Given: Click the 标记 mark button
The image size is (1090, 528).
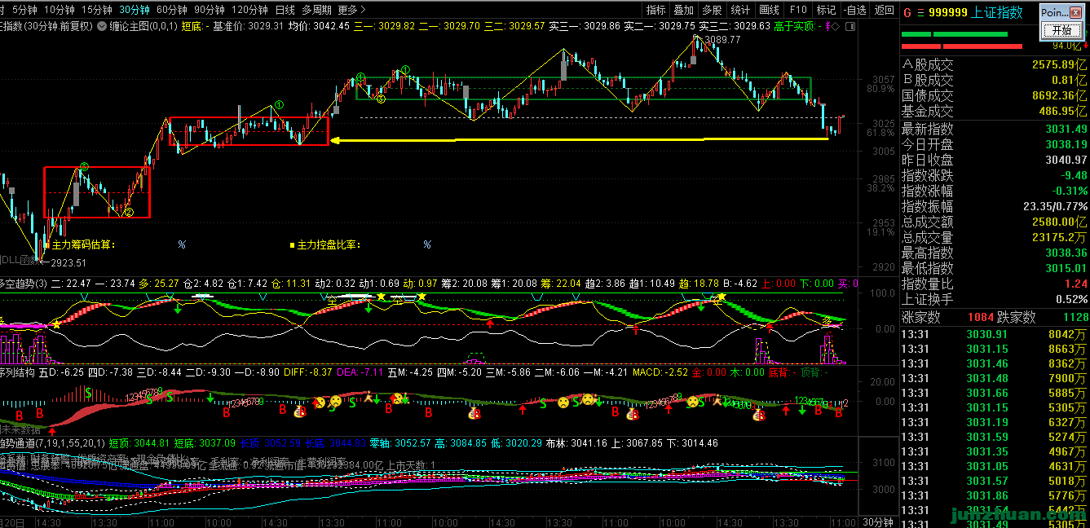Looking at the screenshot, I should coord(826,10).
